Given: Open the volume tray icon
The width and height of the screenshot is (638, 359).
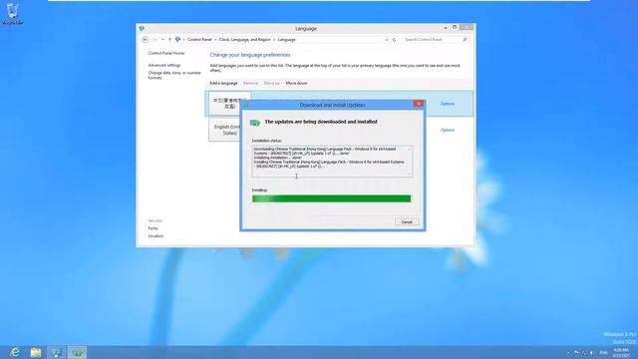Looking at the screenshot, I should pyautogui.click(x=592, y=352).
